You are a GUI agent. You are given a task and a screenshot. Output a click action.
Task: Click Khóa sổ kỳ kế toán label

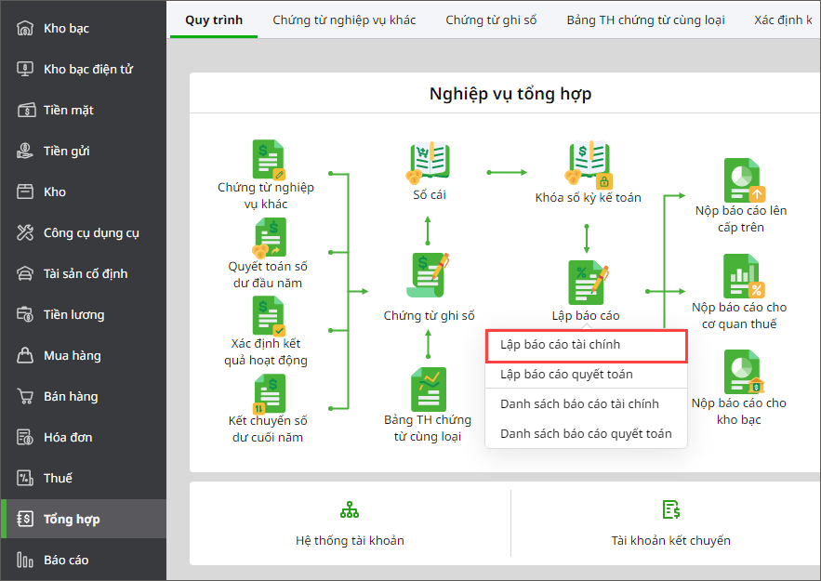click(x=588, y=197)
